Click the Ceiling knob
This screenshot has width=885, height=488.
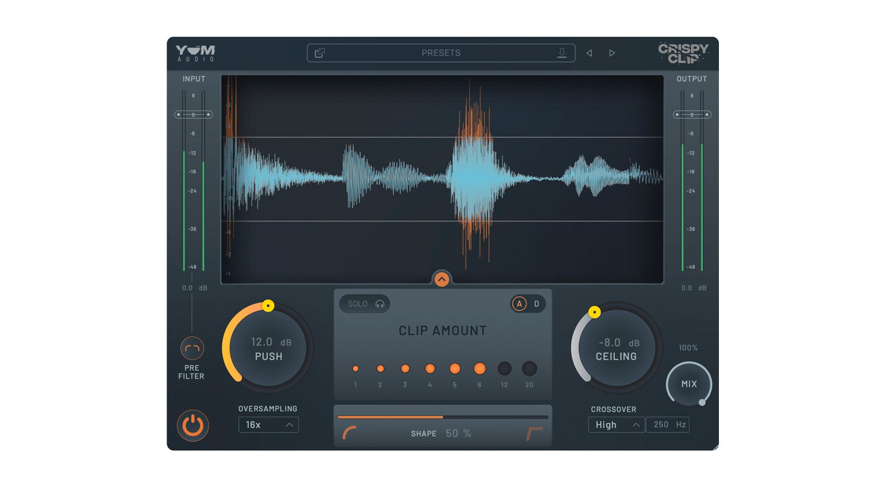[616, 348]
